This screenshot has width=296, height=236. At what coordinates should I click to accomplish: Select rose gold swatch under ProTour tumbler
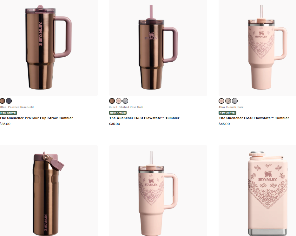pyautogui.click(x=2, y=101)
